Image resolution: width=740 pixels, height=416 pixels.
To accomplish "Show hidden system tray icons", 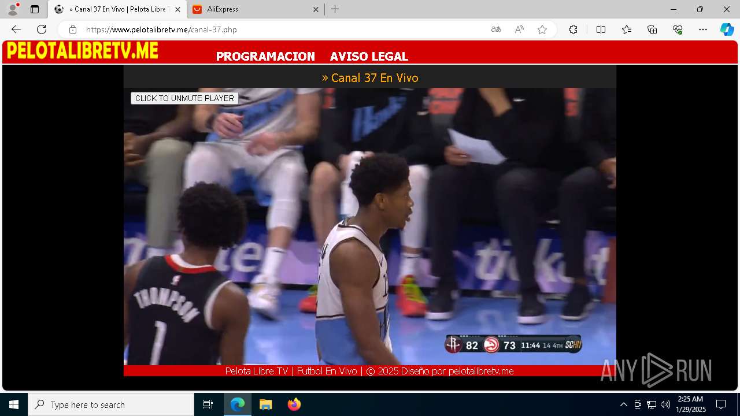I will (623, 404).
